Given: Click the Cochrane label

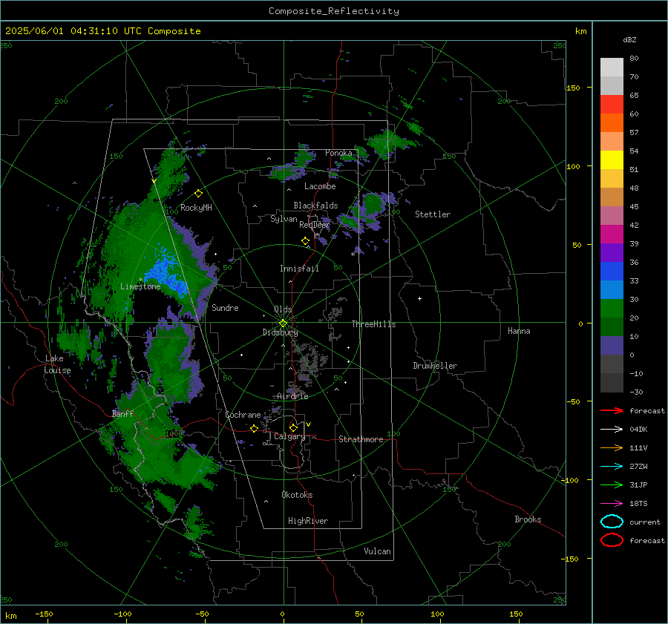Looking at the screenshot, I should point(243,415).
